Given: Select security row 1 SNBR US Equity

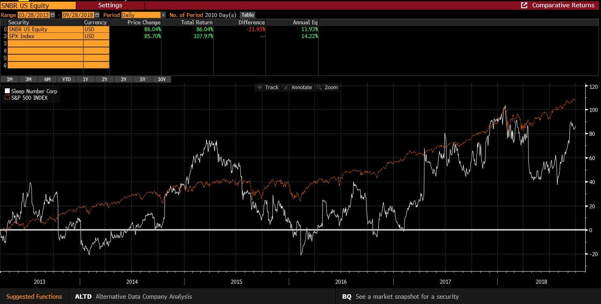Looking at the screenshot, I should coord(45,29).
